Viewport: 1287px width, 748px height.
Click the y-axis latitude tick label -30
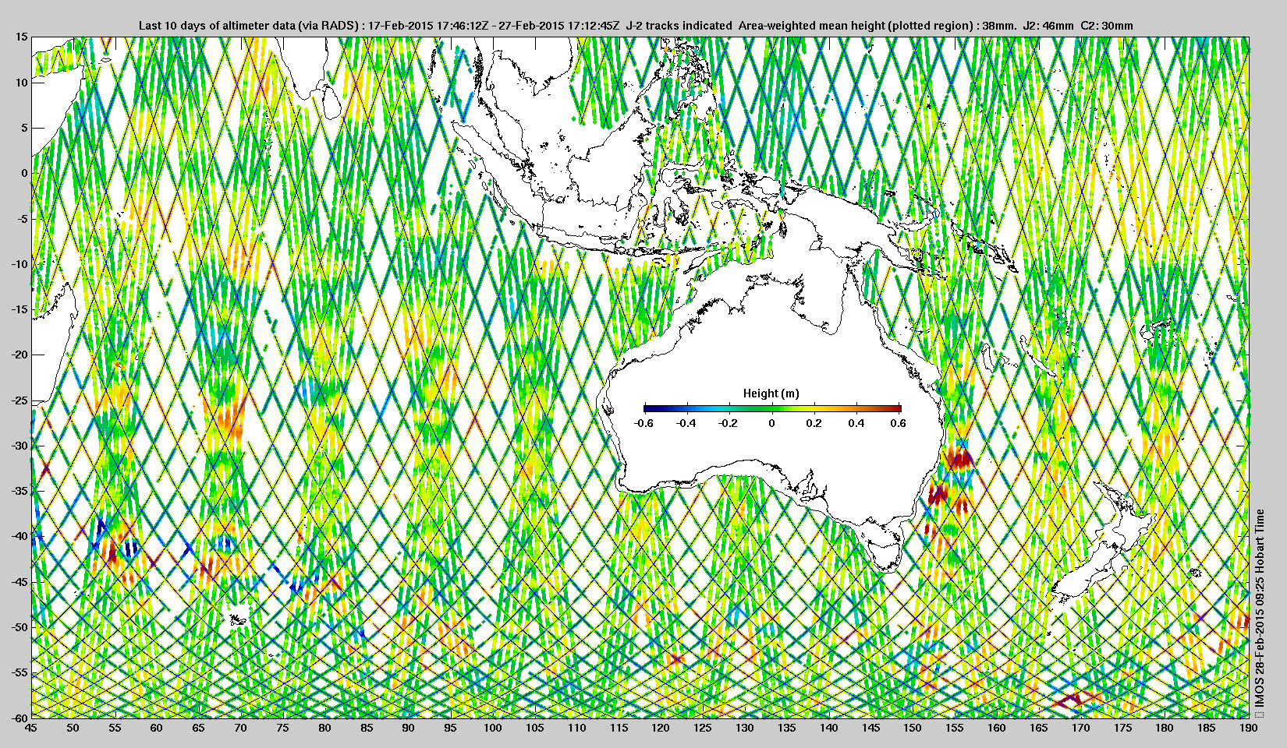click(x=18, y=446)
